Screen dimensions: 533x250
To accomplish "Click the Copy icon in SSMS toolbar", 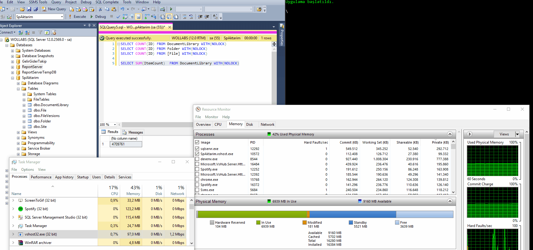I will (107, 9).
